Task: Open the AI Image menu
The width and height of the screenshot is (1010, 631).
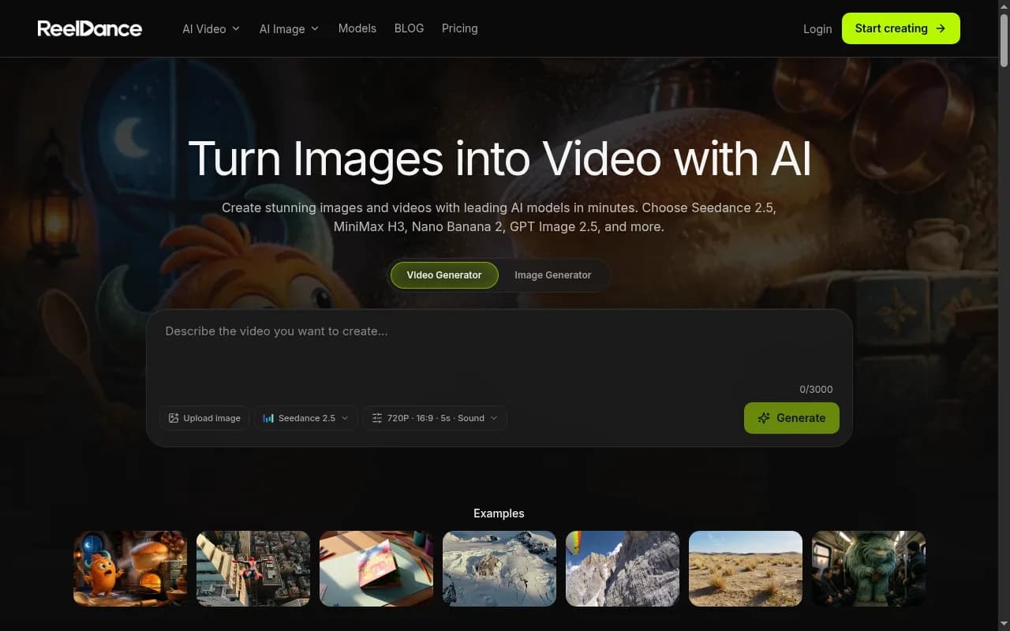Action: coord(289,28)
